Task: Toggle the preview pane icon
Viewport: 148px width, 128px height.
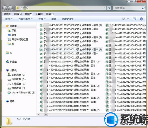Action: point(134,19)
